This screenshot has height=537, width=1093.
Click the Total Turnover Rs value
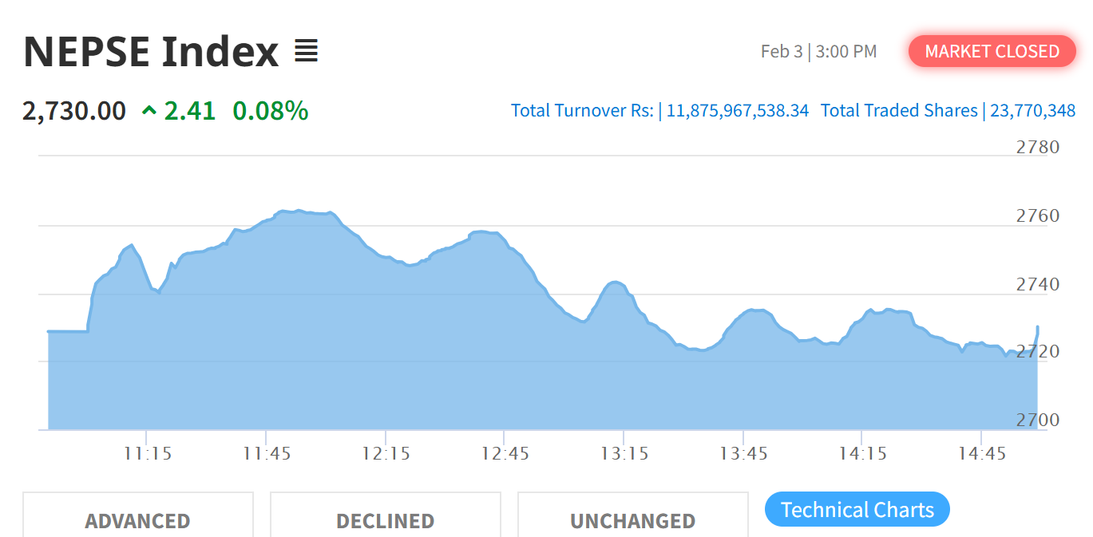coord(738,110)
